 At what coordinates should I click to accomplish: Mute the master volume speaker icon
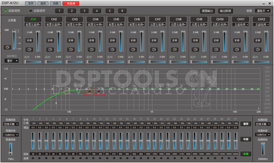(7, 47)
